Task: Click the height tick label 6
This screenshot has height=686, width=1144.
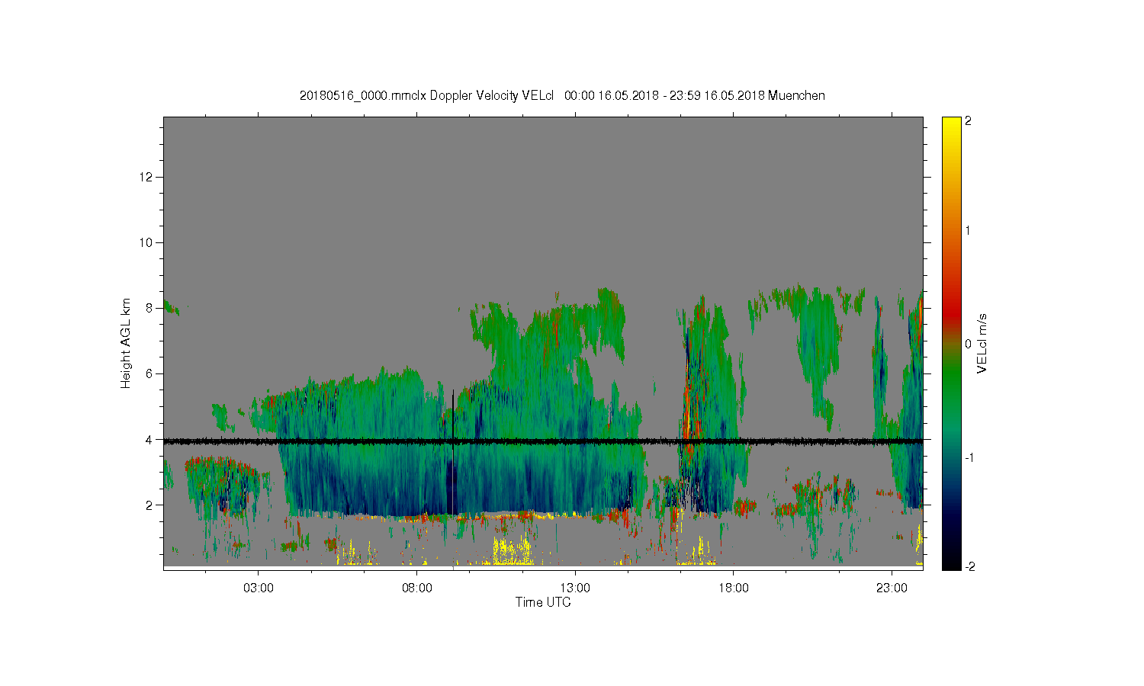Action: 149,373
